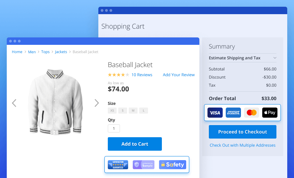
Task: Click the Safety lock badge
Action: [172, 165]
